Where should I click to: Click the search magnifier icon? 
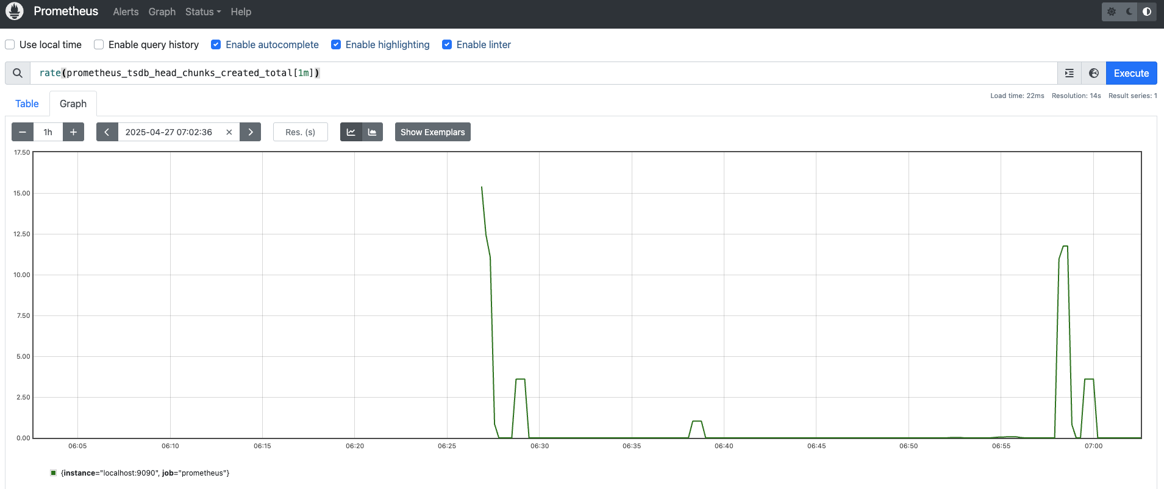pyautogui.click(x=18, y=73)
